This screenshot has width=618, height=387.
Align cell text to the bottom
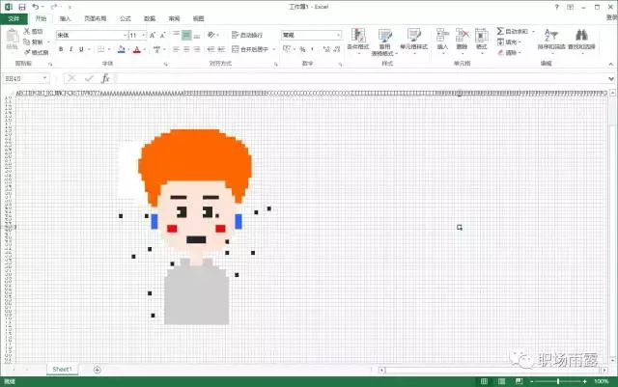click(197, 35)
